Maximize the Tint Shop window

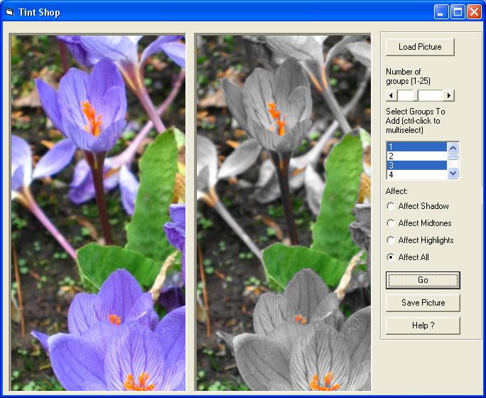pos(458,12)
